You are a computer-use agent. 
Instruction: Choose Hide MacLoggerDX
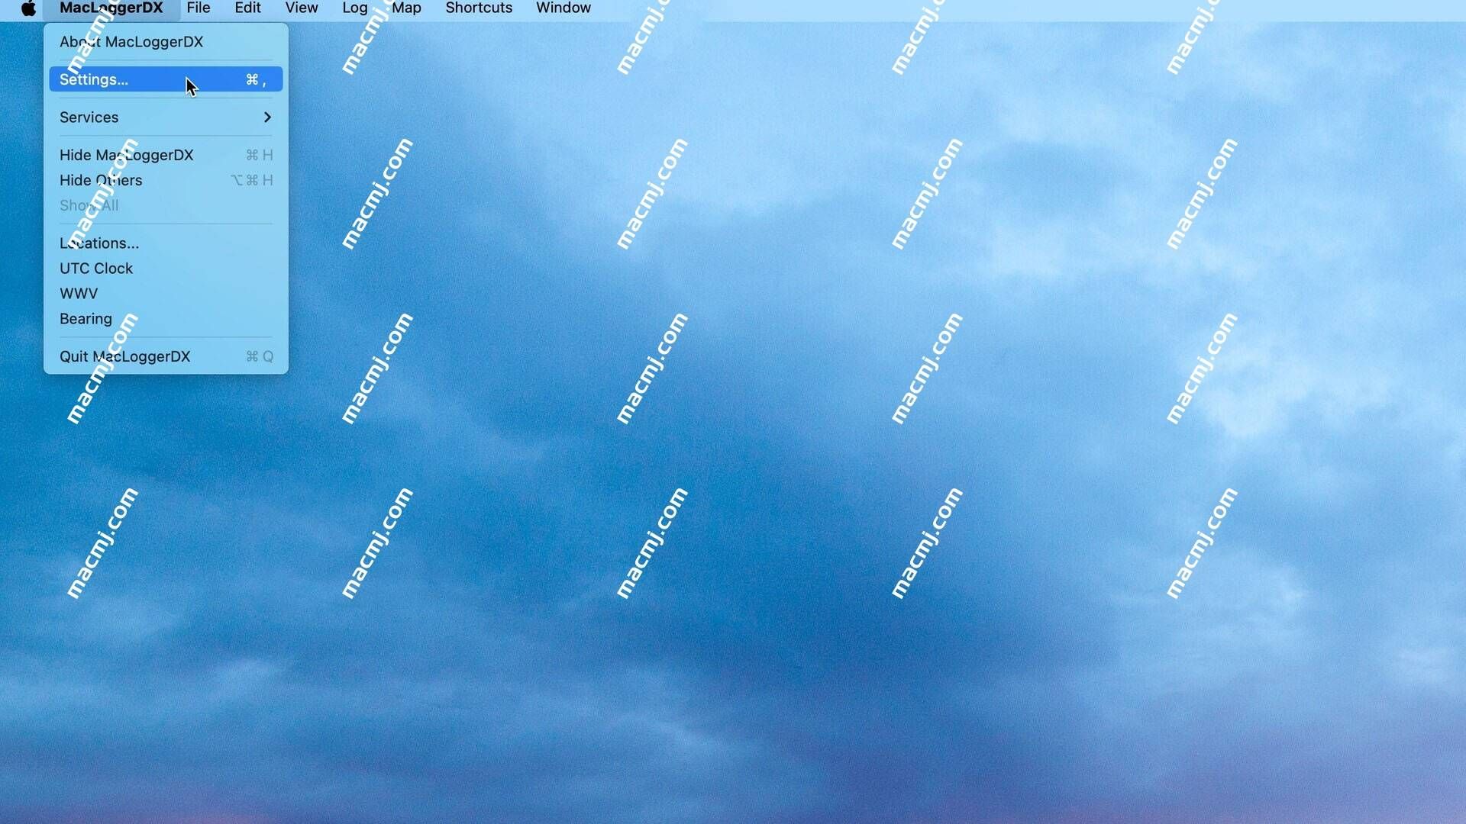coord(166,155)
